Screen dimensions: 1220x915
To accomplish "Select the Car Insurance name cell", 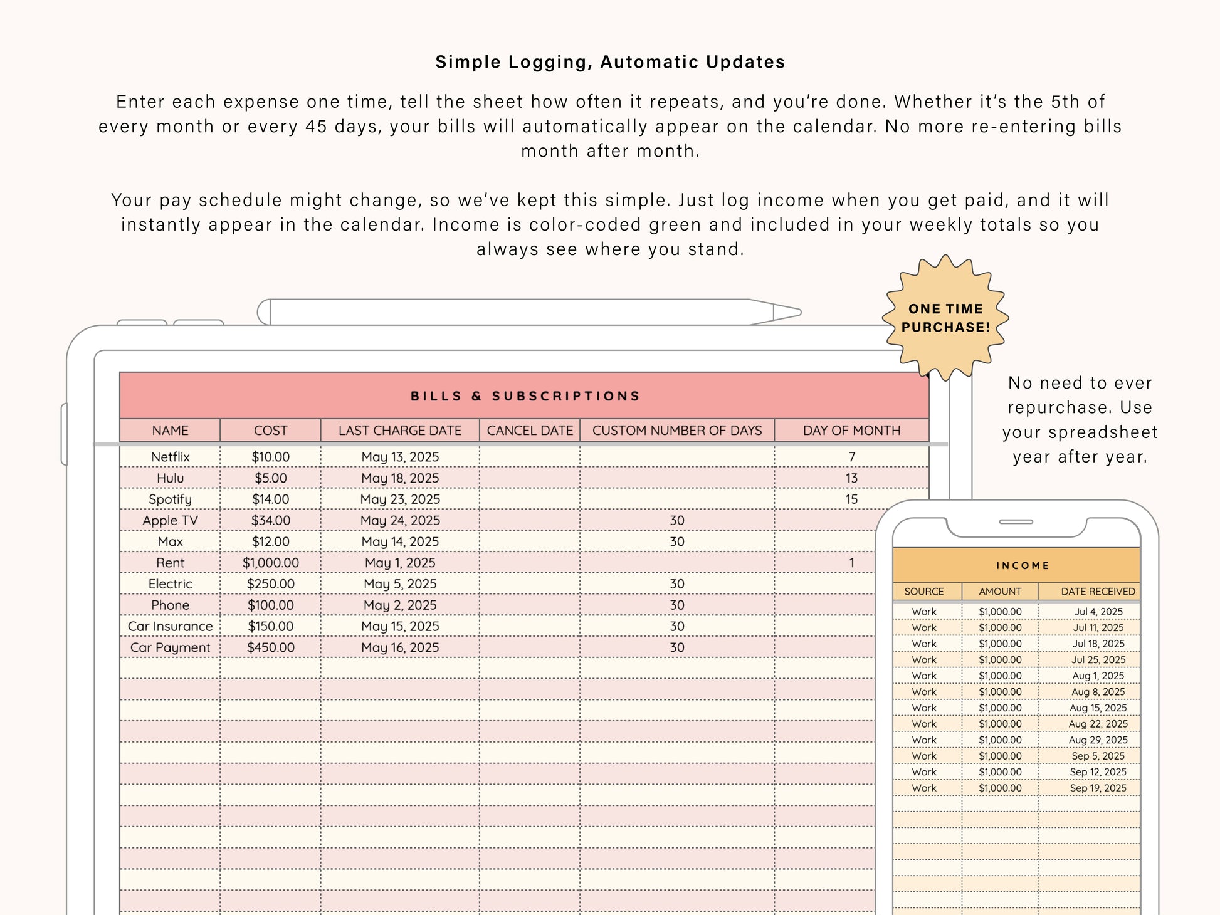I will [x=170, y=627].
